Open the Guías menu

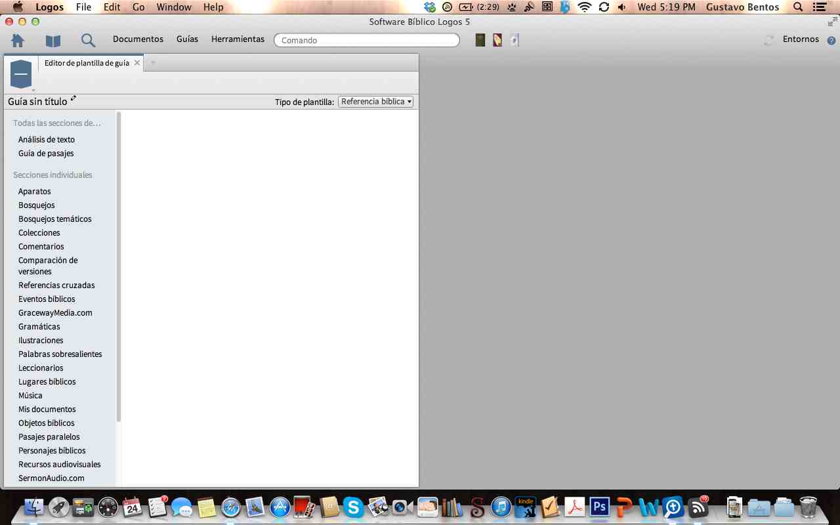tap(187, 39)
